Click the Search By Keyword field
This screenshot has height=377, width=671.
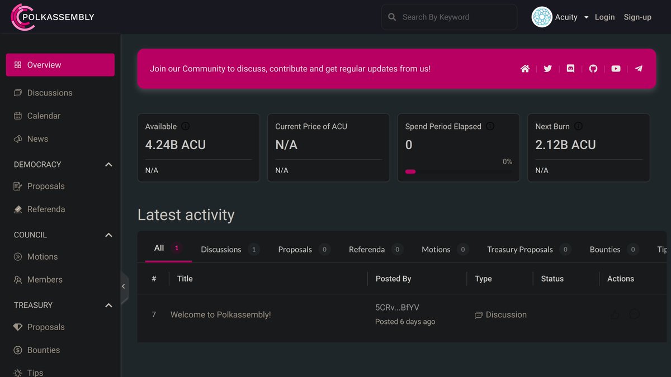449,17
